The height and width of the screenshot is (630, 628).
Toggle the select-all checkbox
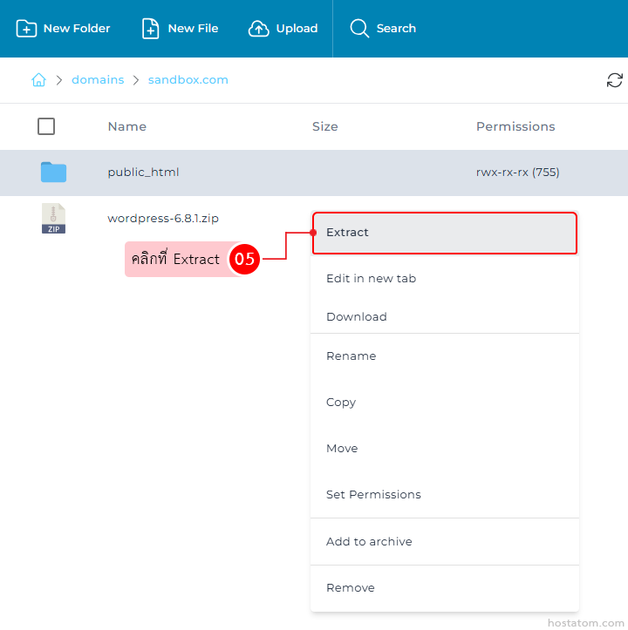[x=46, y=126]
